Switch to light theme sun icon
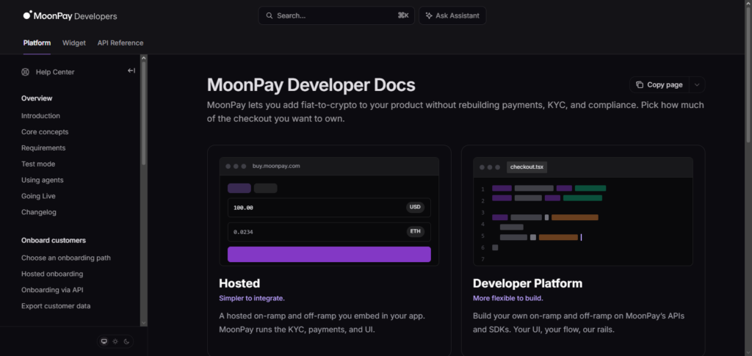 click(x=115, y=341)
